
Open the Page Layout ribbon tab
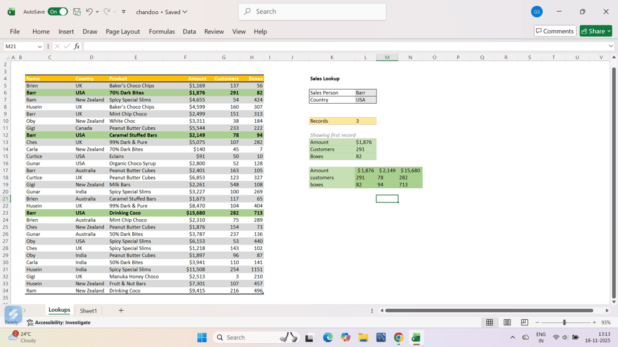click(122, 31)
